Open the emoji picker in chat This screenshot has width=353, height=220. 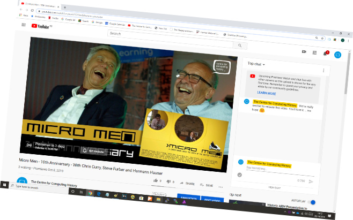(x=239, y=175)
